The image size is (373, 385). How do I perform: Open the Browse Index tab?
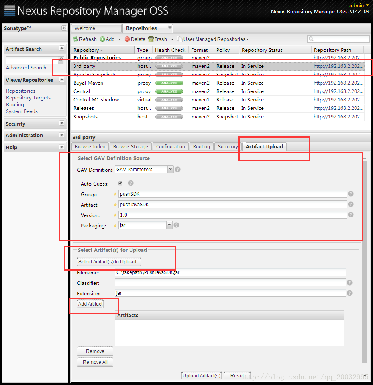click(x=90, y=147)
